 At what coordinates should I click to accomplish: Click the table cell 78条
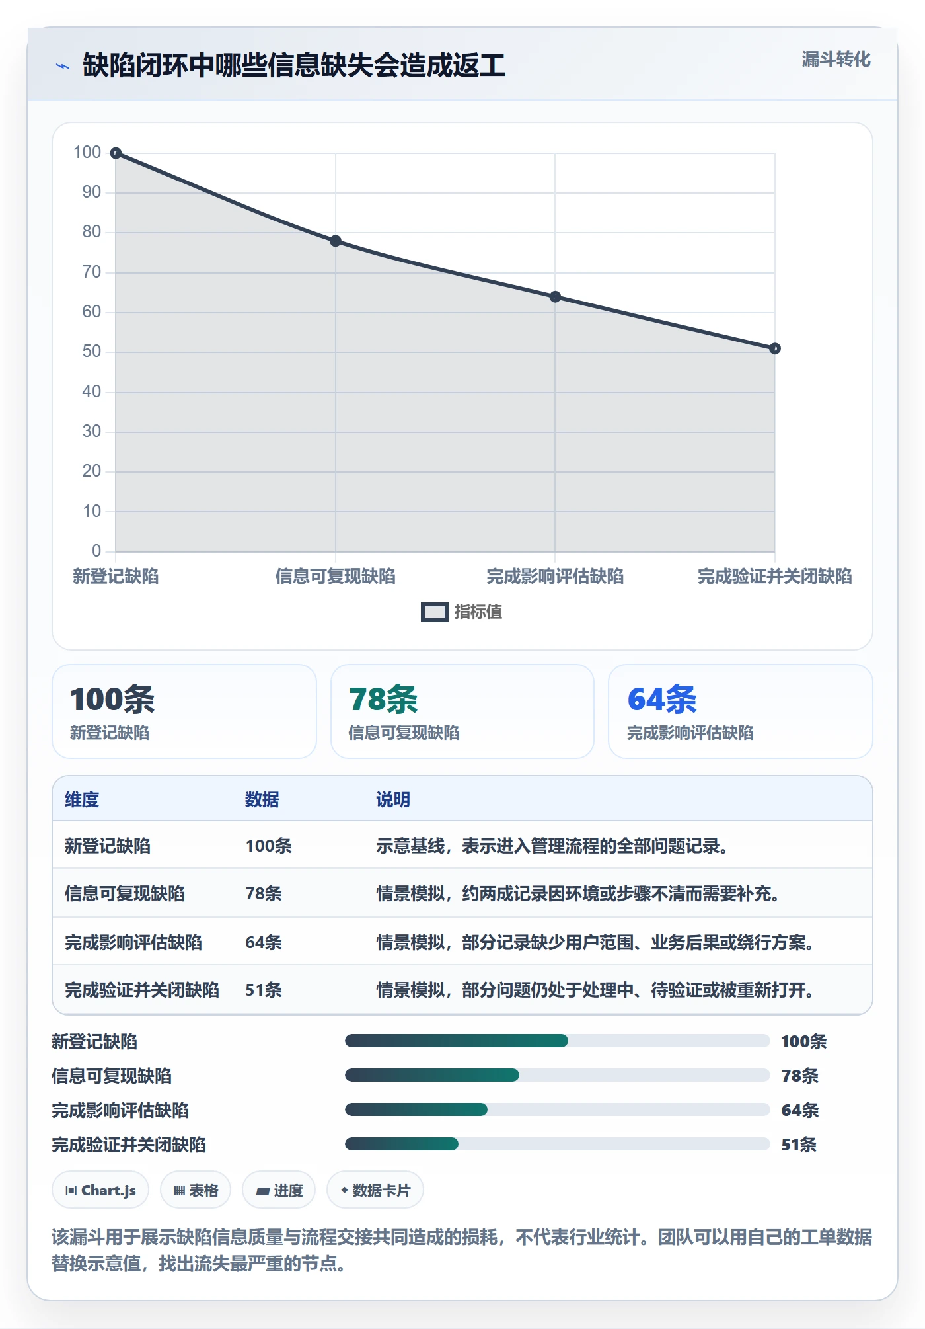pos(264,893)
